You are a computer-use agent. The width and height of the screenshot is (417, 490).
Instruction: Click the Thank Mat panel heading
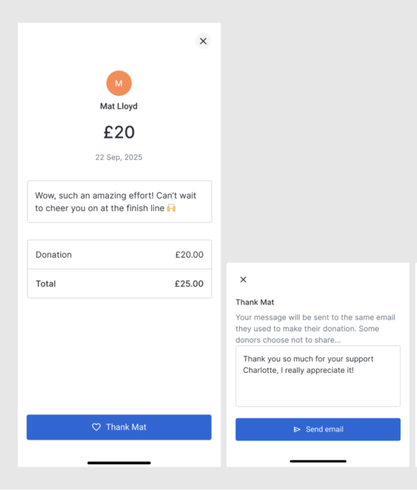[x=255, y=302]
